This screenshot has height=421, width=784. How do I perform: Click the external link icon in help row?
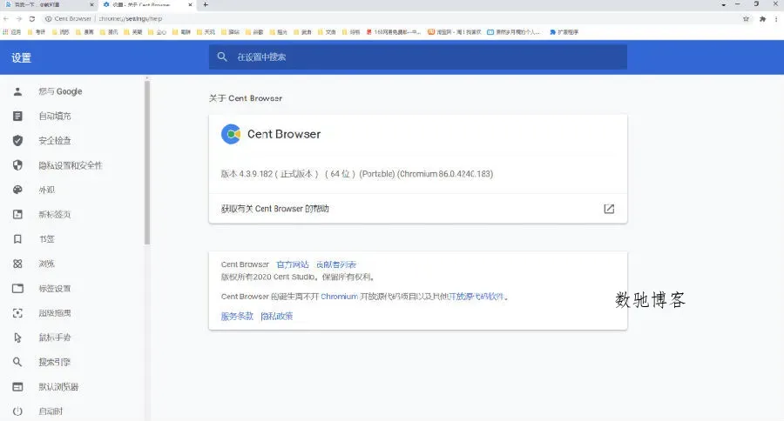[609, 209]
